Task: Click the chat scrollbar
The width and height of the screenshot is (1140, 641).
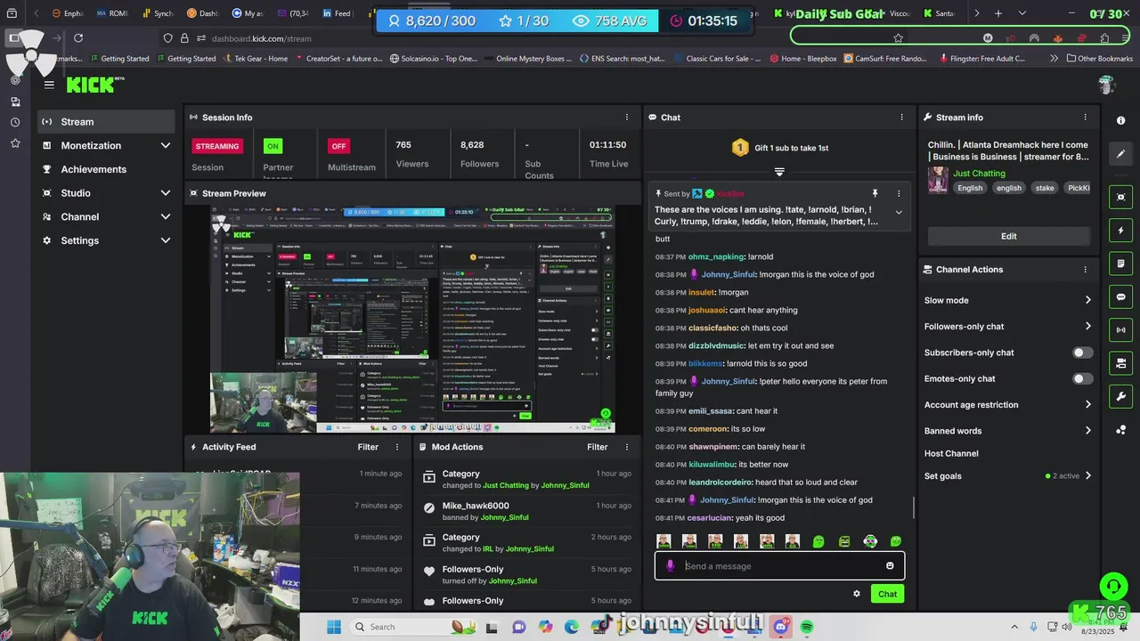Action: pos(913,507)
